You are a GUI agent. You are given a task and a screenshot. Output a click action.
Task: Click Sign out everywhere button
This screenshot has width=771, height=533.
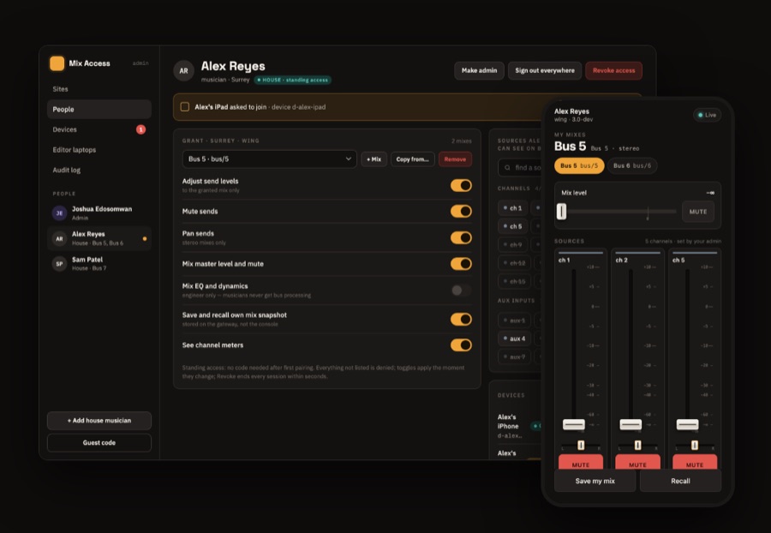pos(545,70)
